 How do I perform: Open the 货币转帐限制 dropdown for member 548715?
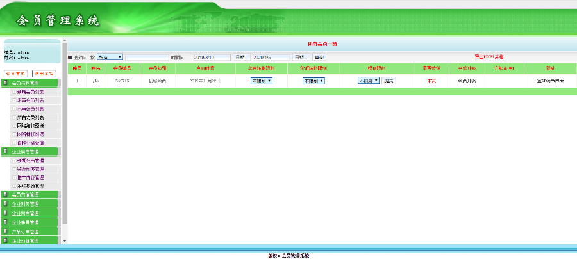click(314, 81)
